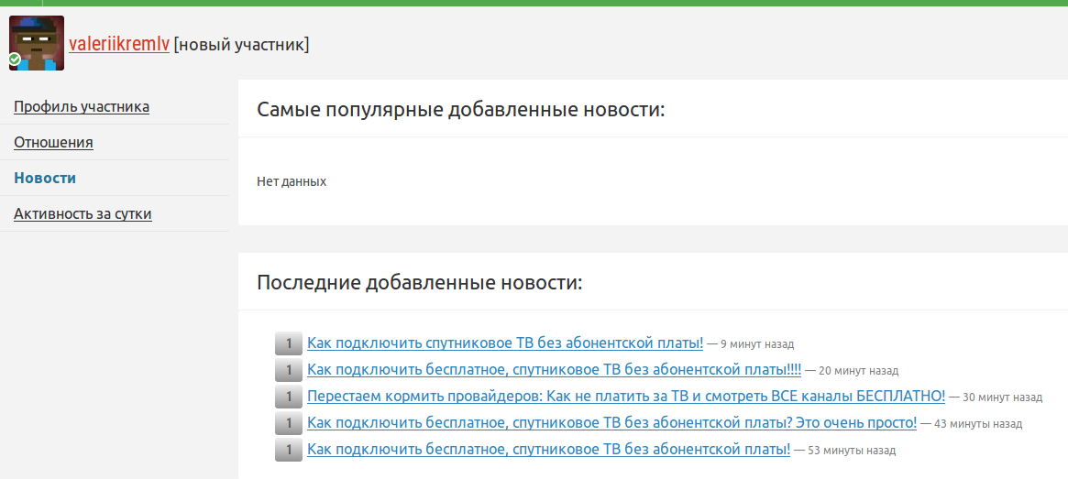This screenshot has width=1068, height=479.
Task: Click the 'Последние добавленные новости' heading
Action: pos(419,282)
